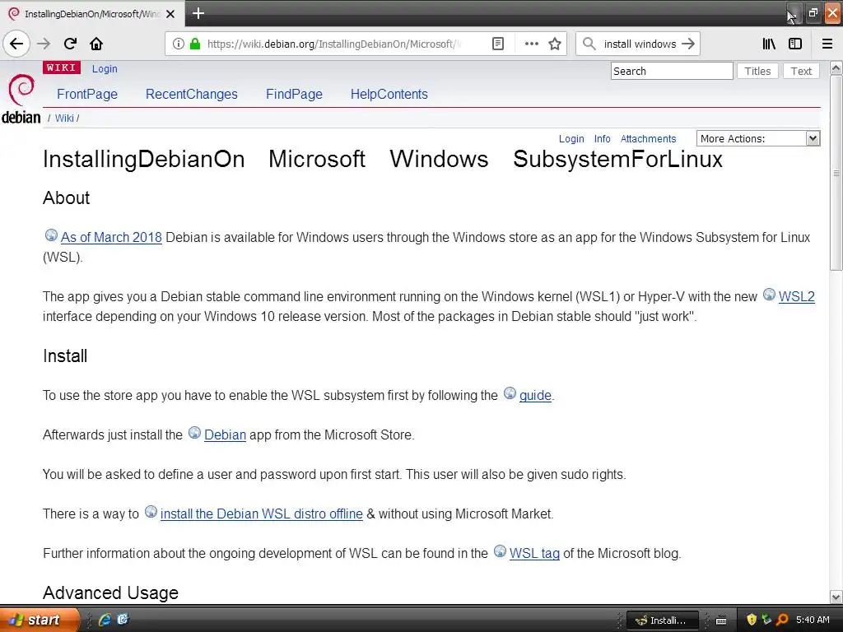Bookmark this page with the star

pos(555,44)
